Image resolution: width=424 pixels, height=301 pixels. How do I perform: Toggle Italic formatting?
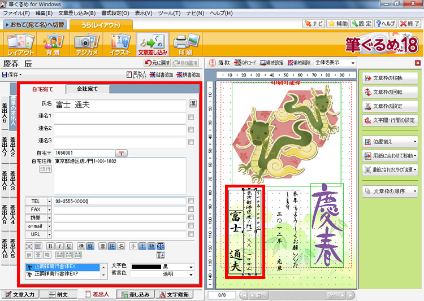[59, 246]
